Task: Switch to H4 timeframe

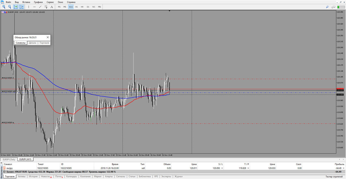Action: (x=82, y=7)
